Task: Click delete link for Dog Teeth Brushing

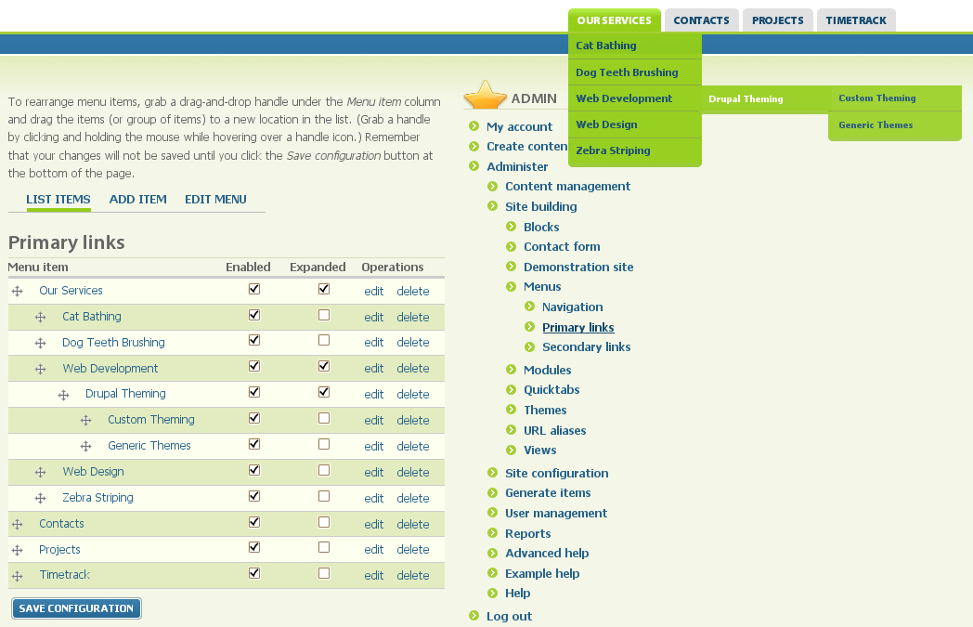Action: click(x=412, y=343)
